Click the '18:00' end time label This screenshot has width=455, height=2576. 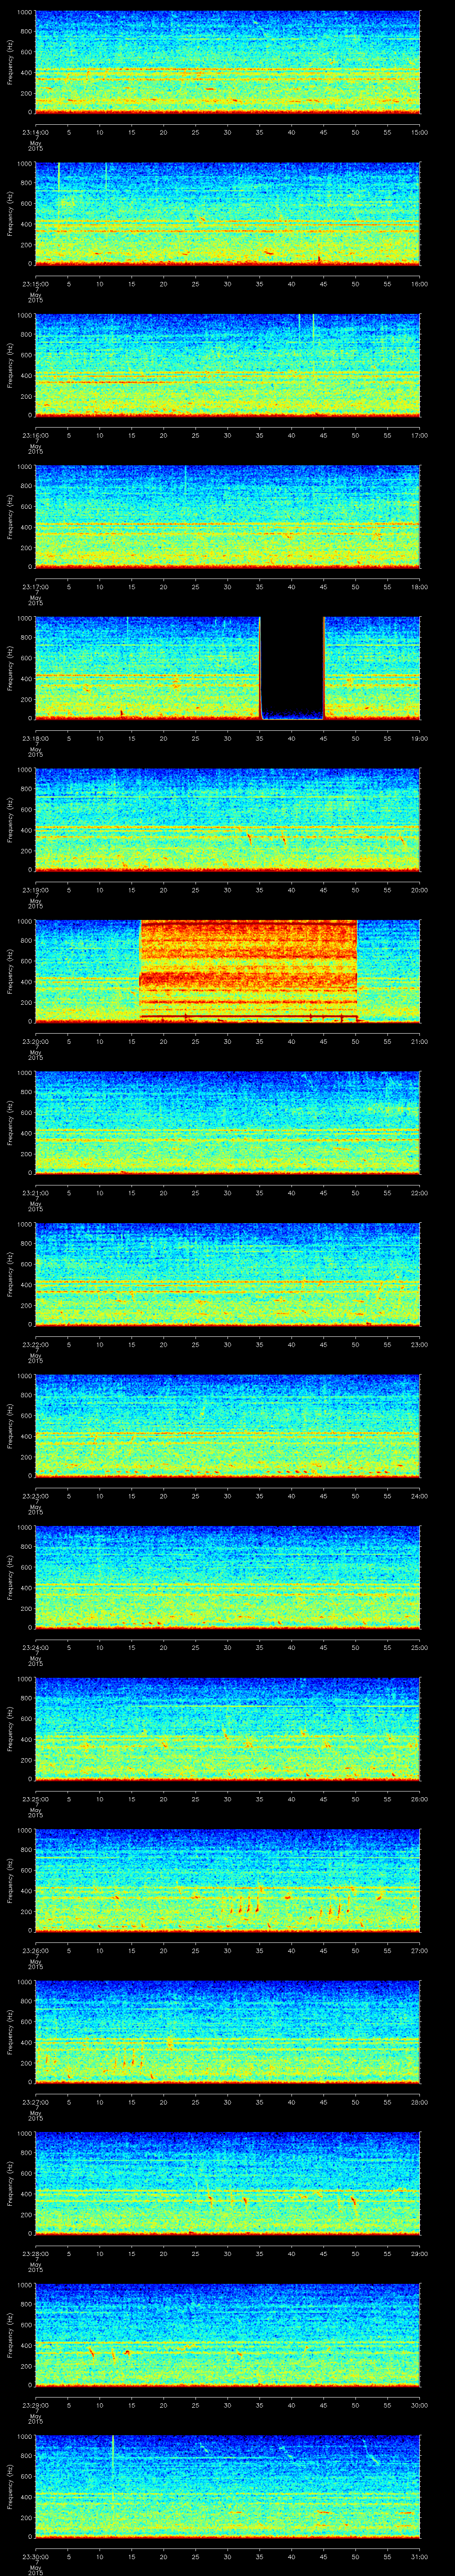point(420,586)
